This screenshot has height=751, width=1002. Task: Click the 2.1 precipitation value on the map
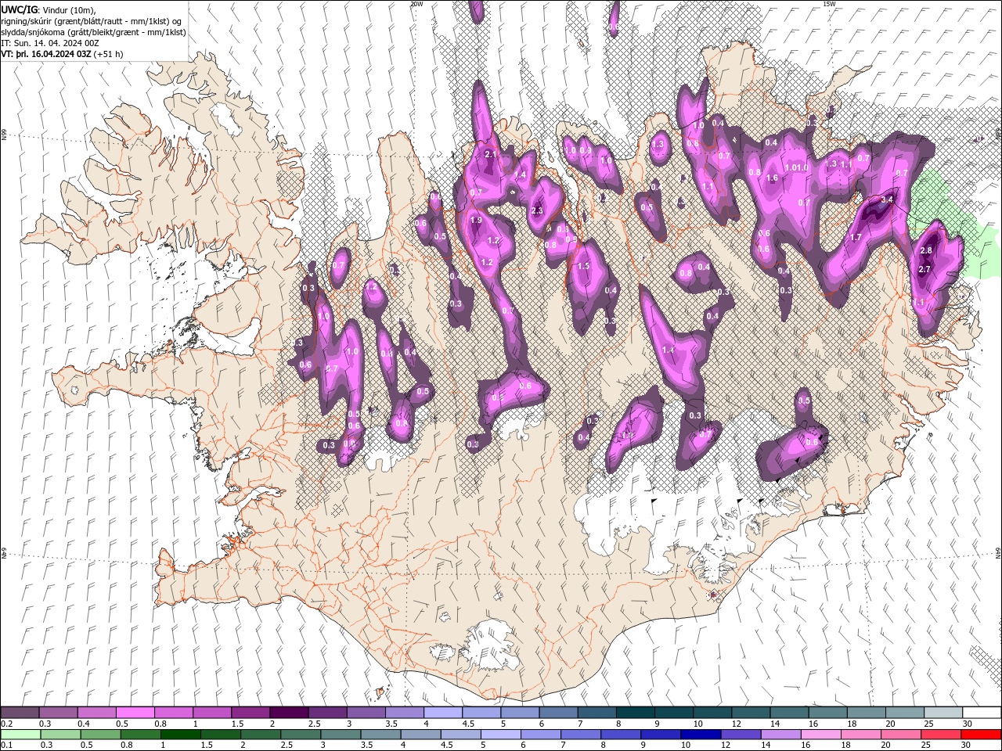pos(491,155)
